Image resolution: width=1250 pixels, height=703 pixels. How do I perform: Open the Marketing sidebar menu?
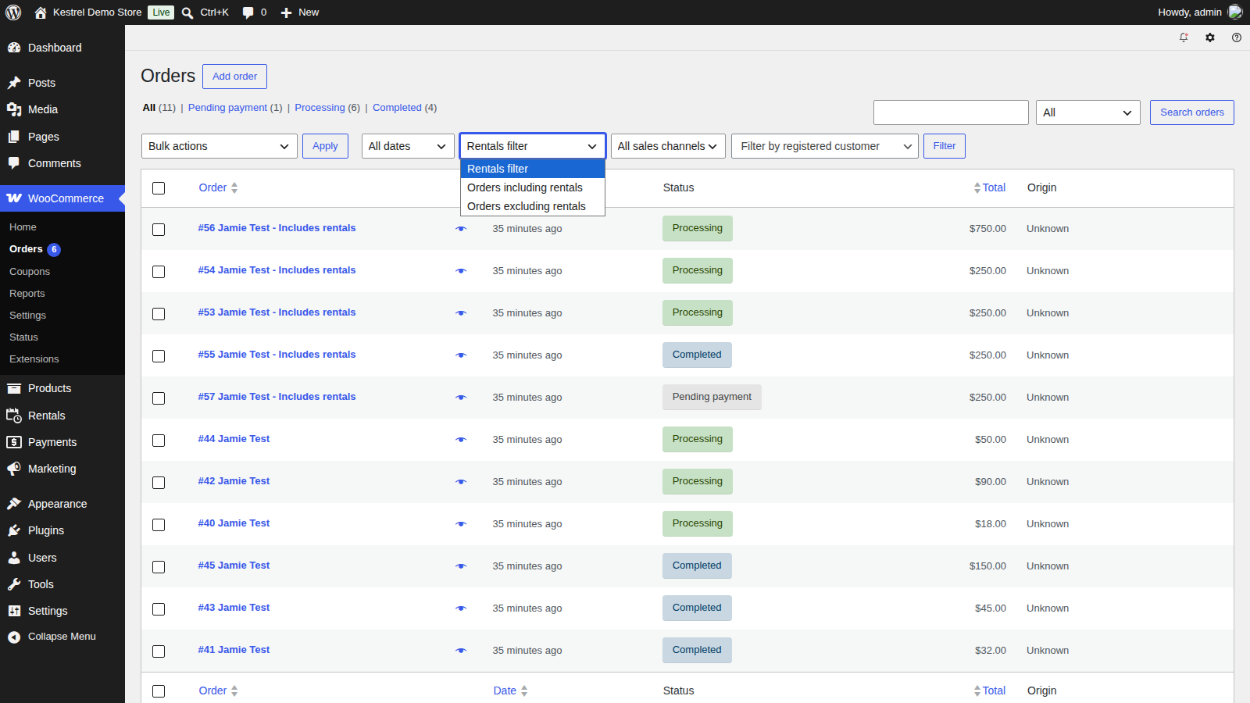(x=62, y=469)
